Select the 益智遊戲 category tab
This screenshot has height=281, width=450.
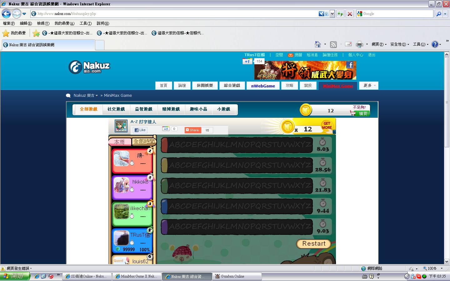(x=144, y=109)
